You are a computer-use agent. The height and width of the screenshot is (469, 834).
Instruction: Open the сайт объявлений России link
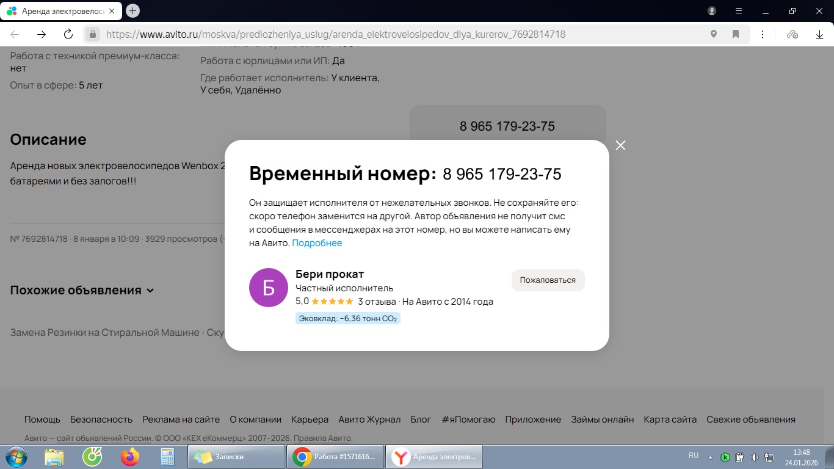[104, 438]
